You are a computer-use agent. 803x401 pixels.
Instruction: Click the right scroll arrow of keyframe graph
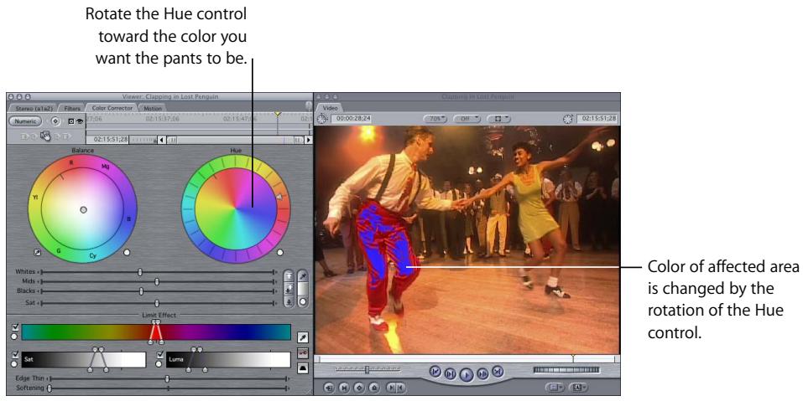(x=308, y=140)
